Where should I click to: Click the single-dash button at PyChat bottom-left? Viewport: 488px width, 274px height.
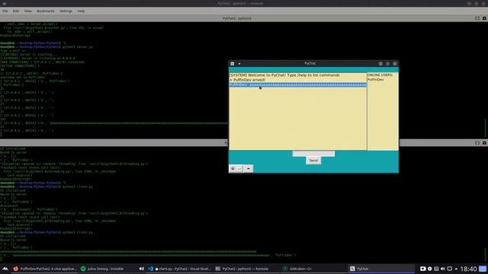tap(248, 168)
